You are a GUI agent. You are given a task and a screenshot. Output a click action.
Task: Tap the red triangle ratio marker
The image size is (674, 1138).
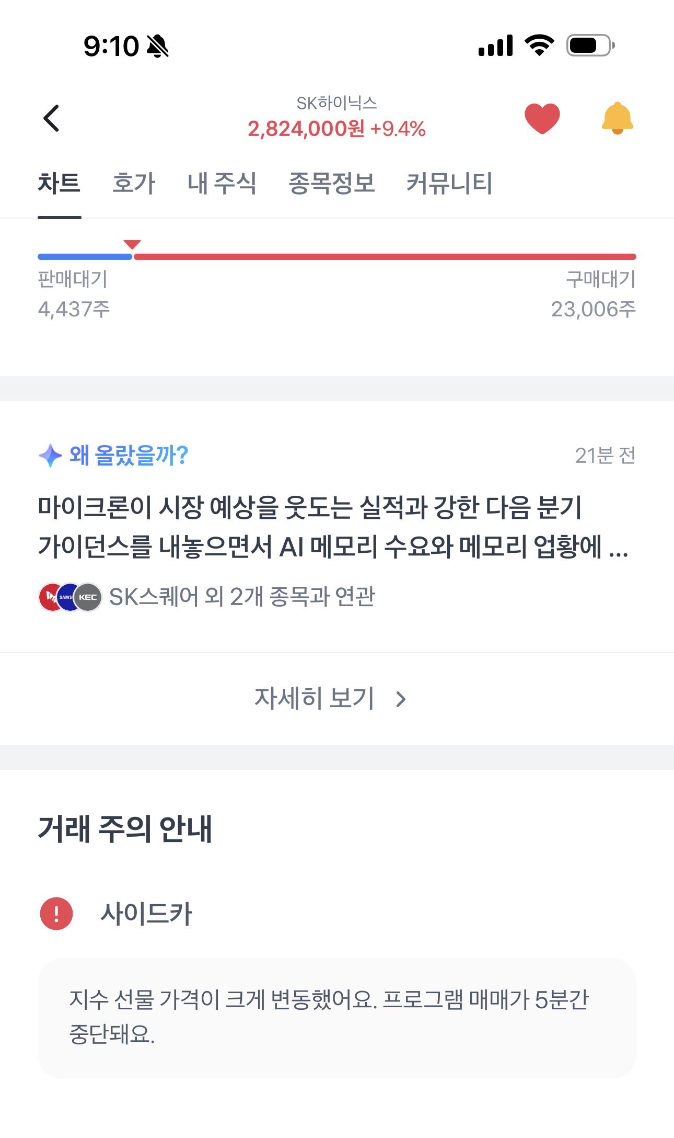coord(132,244)
